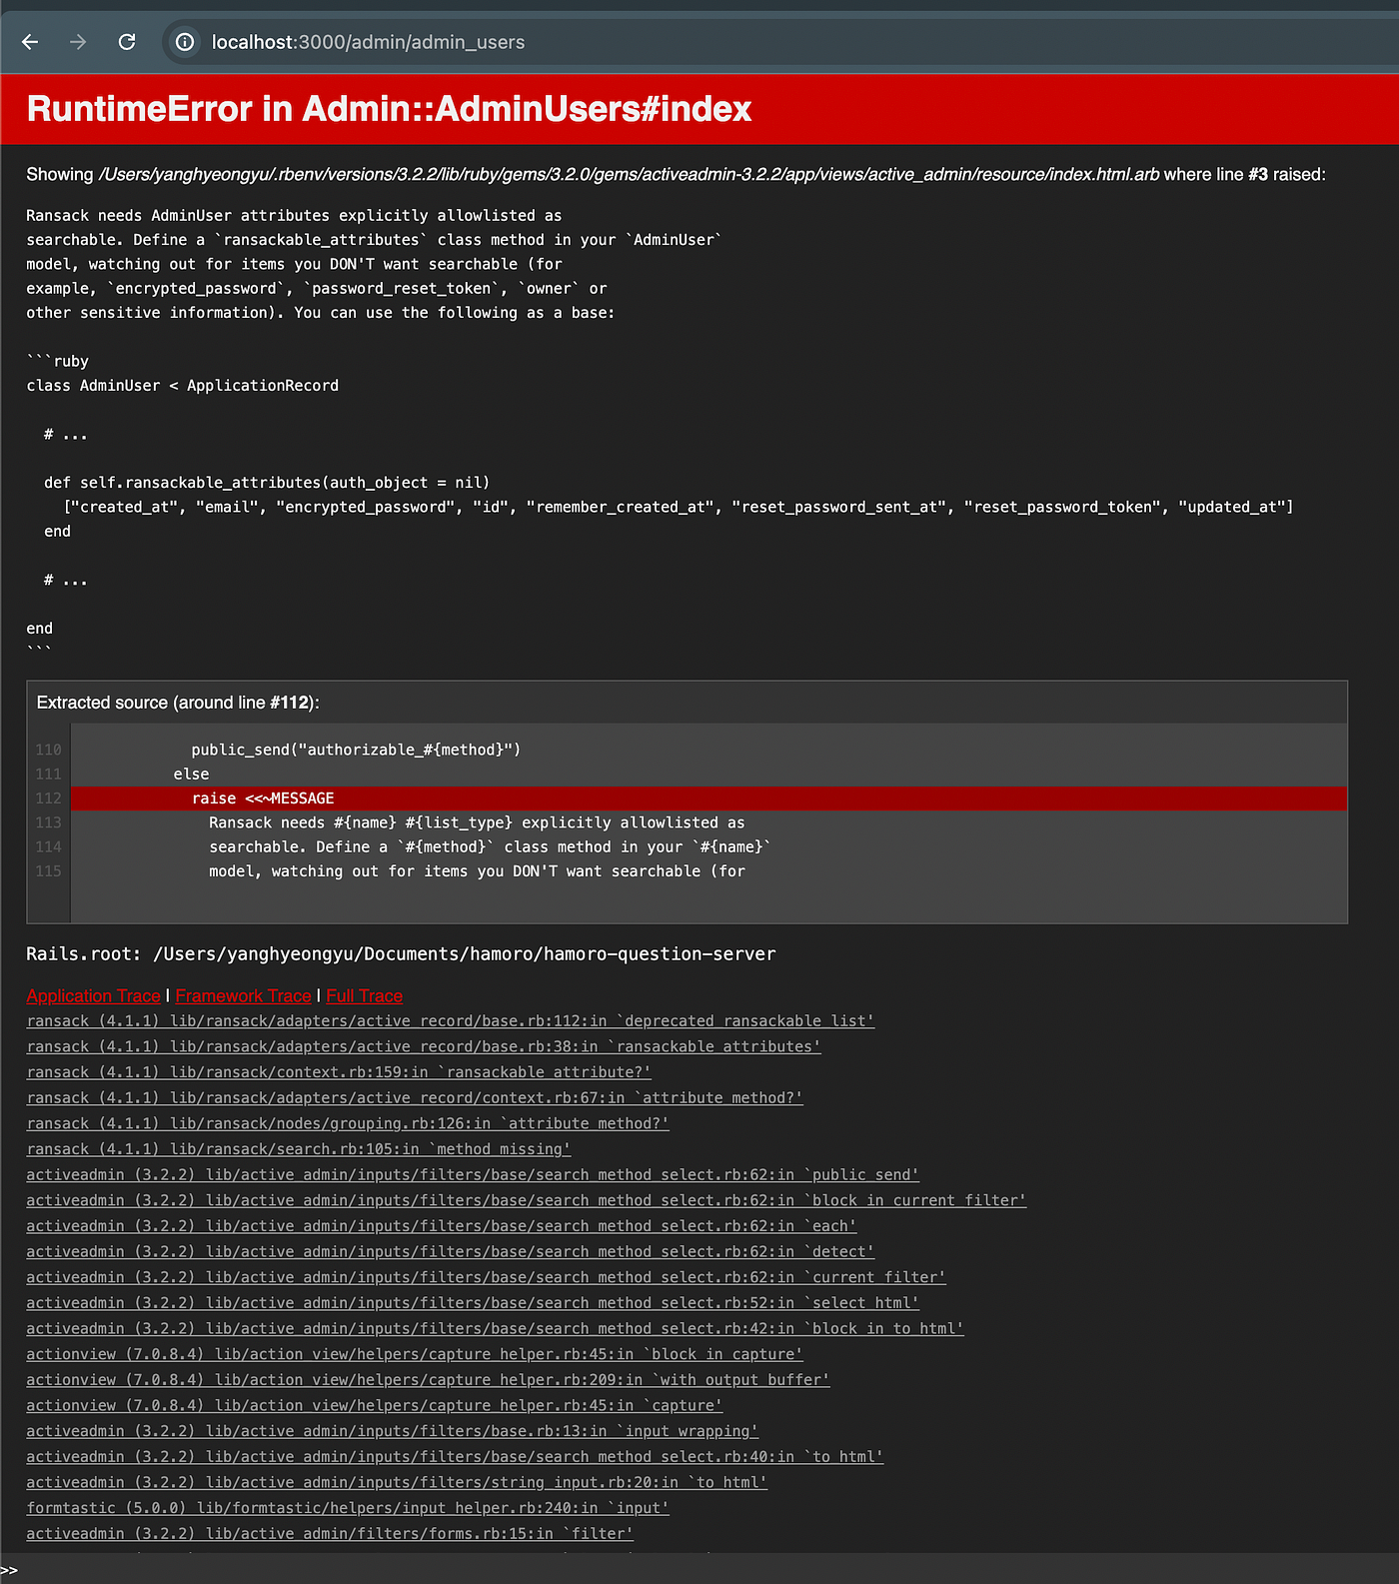Viewport: 1399px width, 1584px height.
Task: Open trace line base.rb:112 deprecated_ransackable_list
Action: (451, 1020)
